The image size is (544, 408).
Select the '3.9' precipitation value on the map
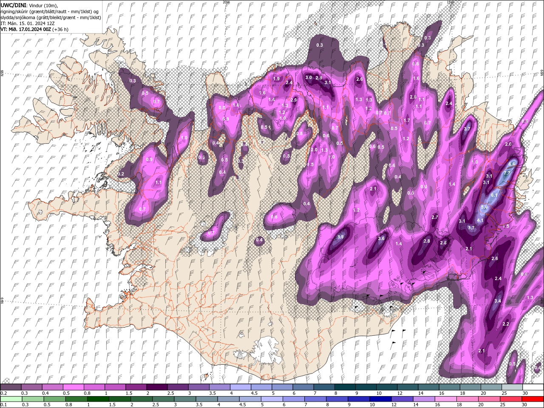(340, 237)
